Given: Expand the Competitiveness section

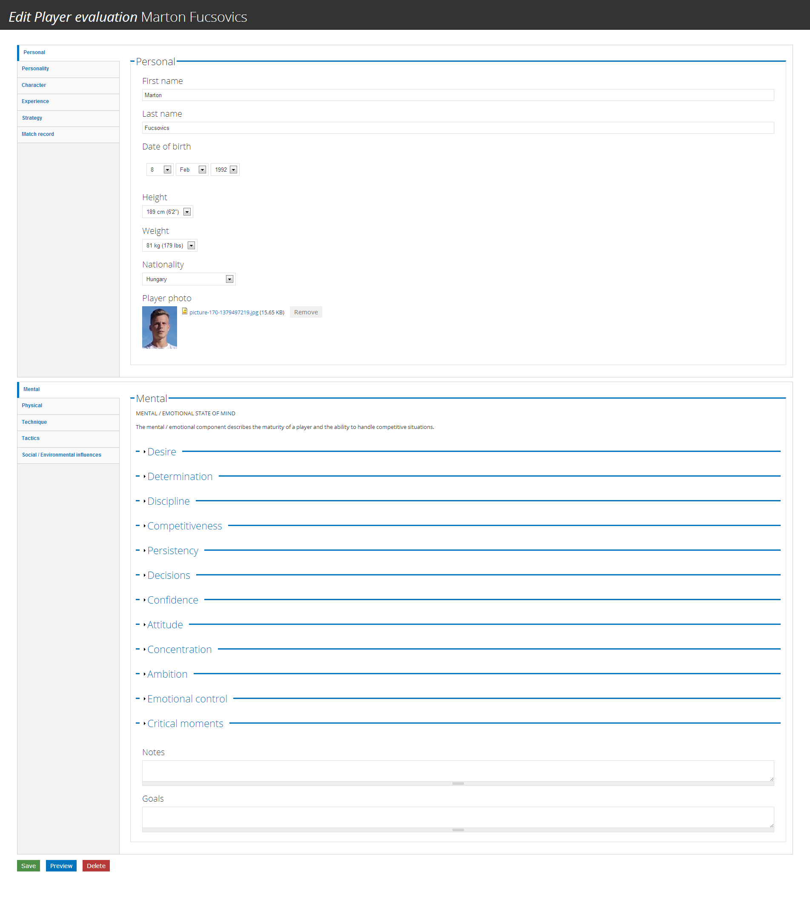Looking at the screenshot, I should tap(184, 526).
